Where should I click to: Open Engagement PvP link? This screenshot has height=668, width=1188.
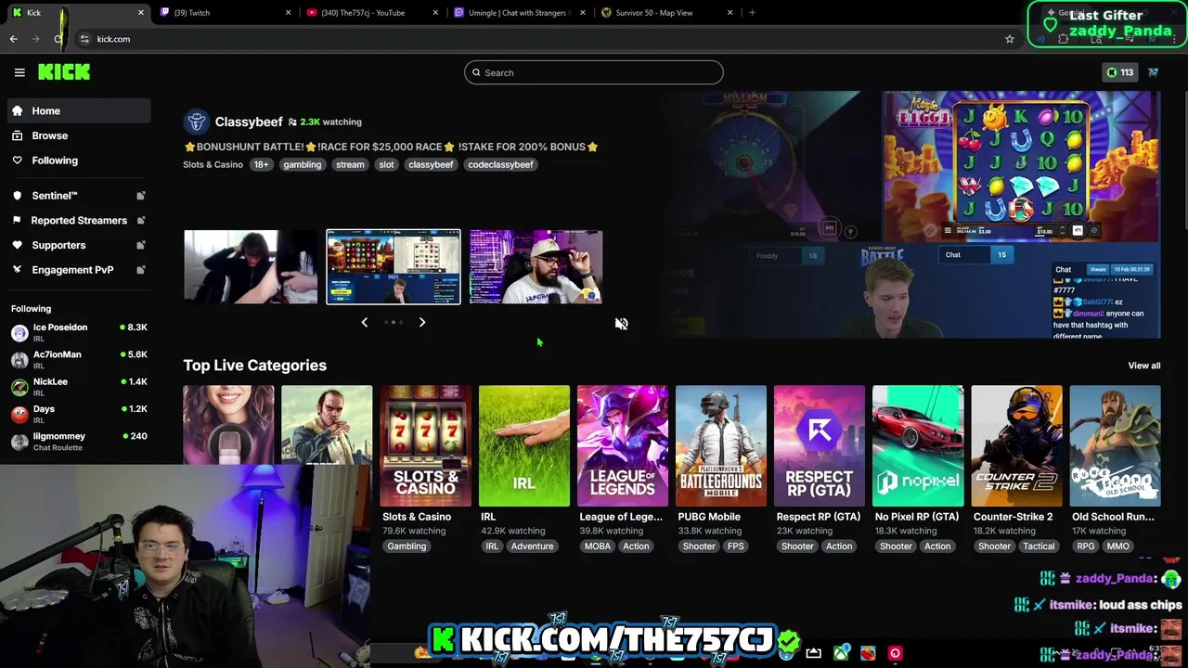(x=79, y=270)
